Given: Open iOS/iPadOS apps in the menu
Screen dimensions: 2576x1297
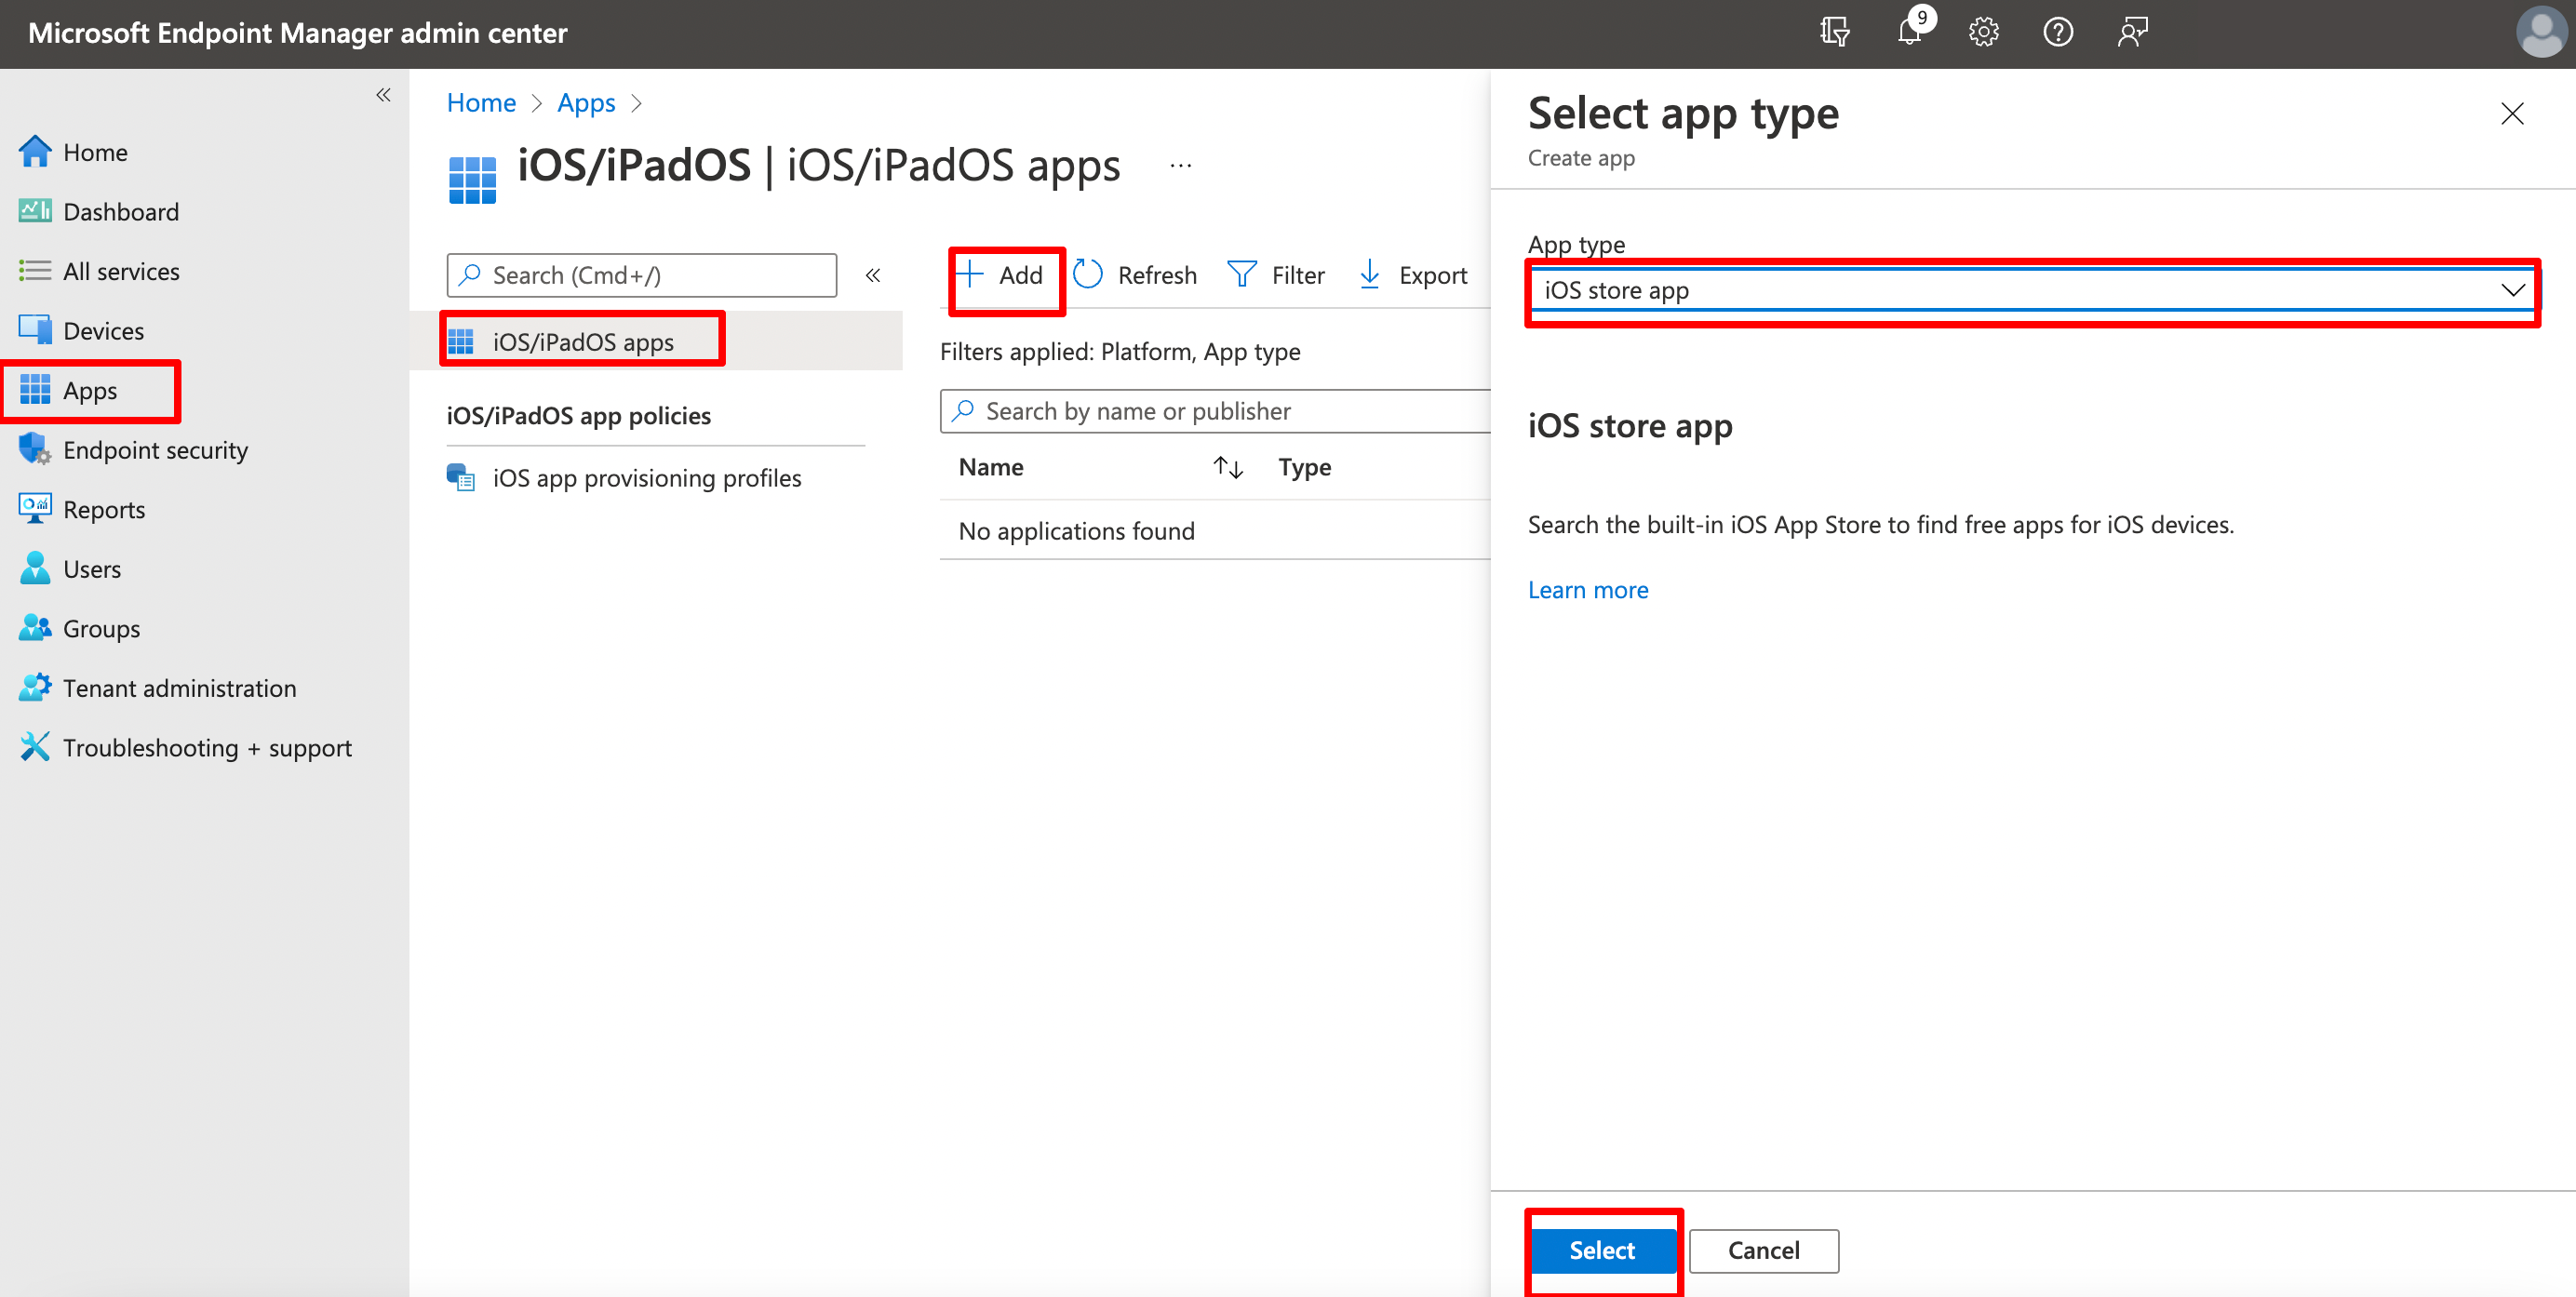Looking at the screenshot, I should pyautogui.click(x=582, y=341).
